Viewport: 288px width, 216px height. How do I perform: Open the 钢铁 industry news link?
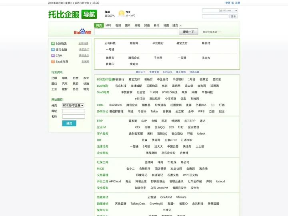tap(65, 78)
